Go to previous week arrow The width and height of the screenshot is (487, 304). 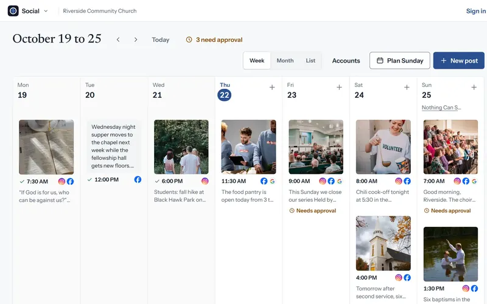pyautogui.click(x=118, y=40)
